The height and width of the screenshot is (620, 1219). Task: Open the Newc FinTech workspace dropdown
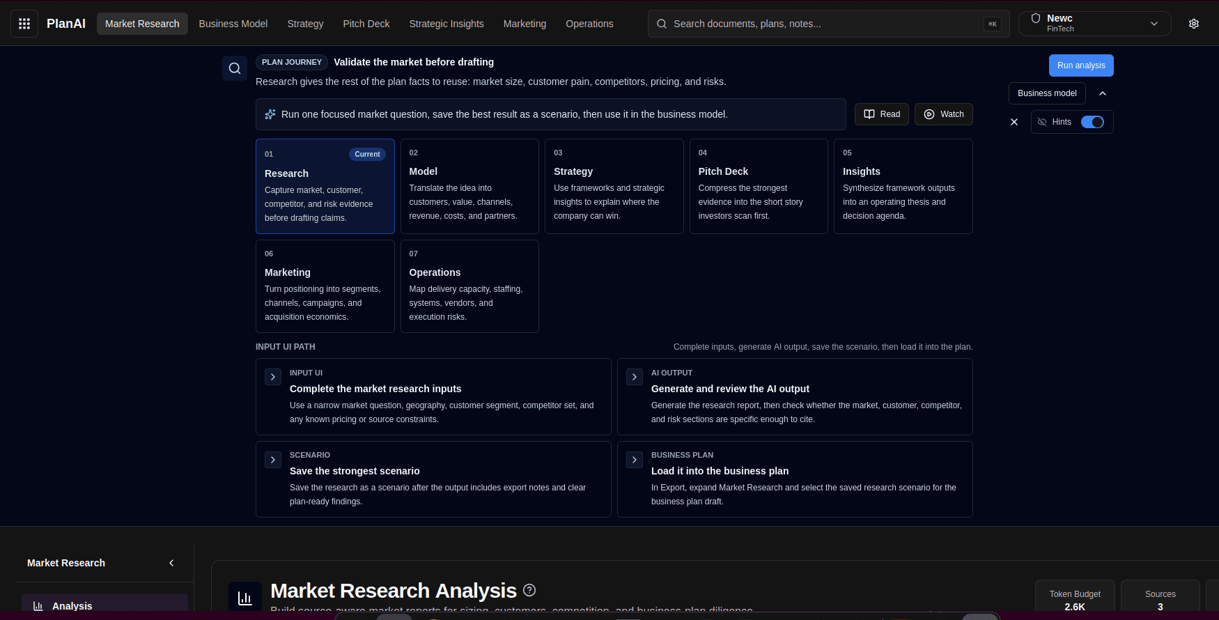pos(1094,24)
